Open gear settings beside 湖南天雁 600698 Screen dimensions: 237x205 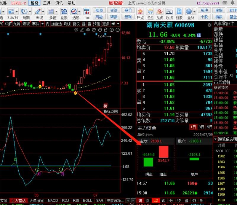(x=209, y=25)
